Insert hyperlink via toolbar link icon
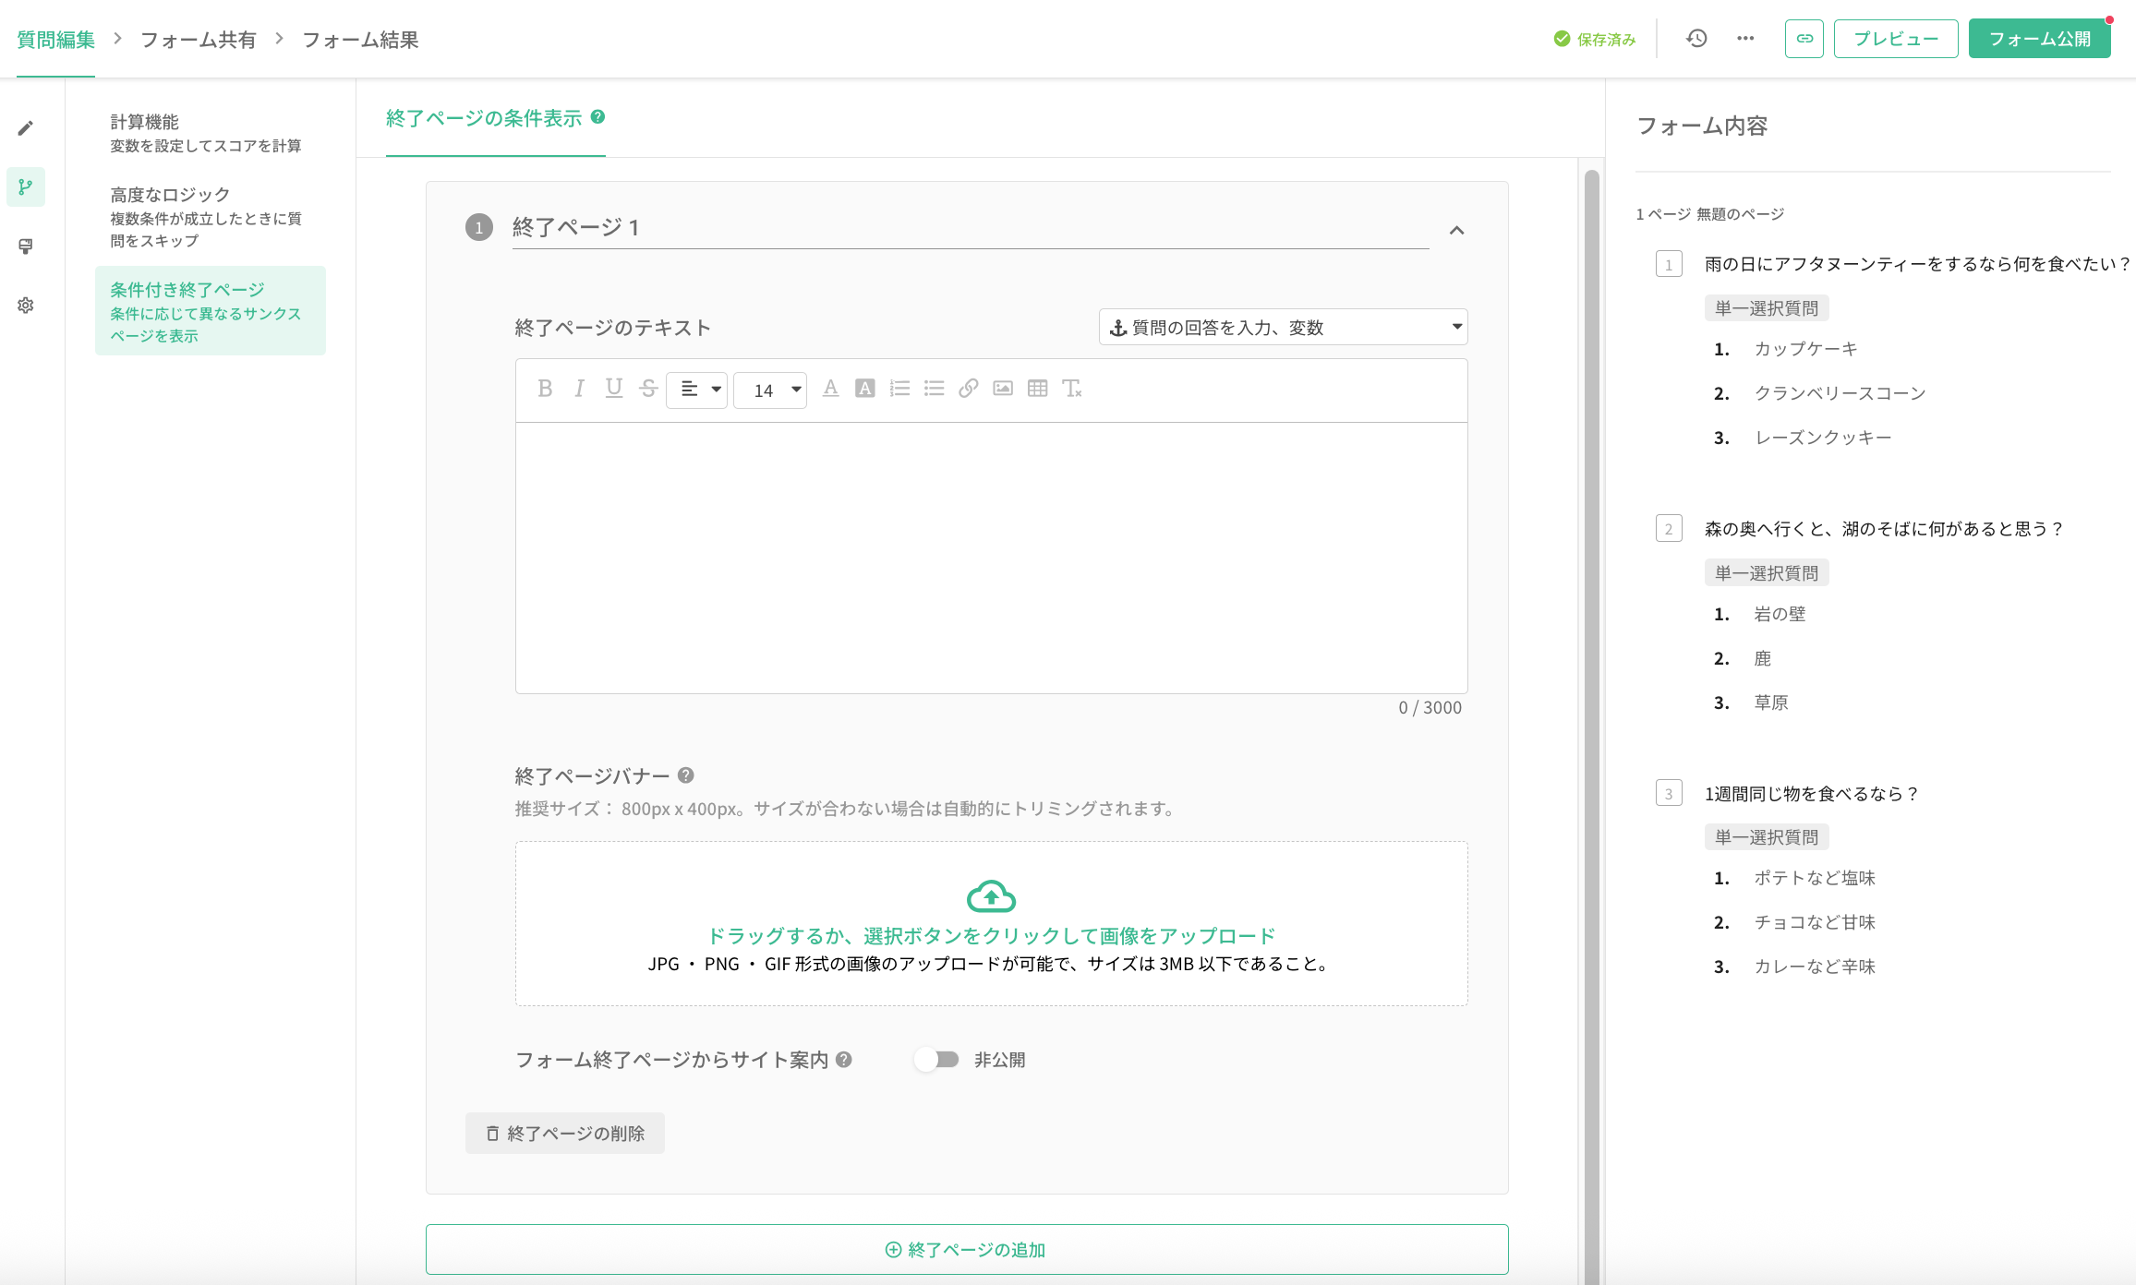 point(969,389)
